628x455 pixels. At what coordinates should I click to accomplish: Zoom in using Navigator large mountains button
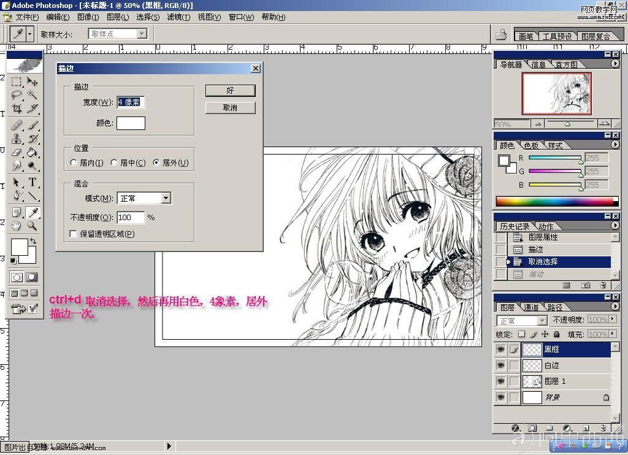(x=604, y=124)
